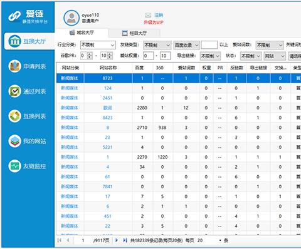Click the 百度收录 value input field
This screenshot has height=249, width=301.
point(209,45)
